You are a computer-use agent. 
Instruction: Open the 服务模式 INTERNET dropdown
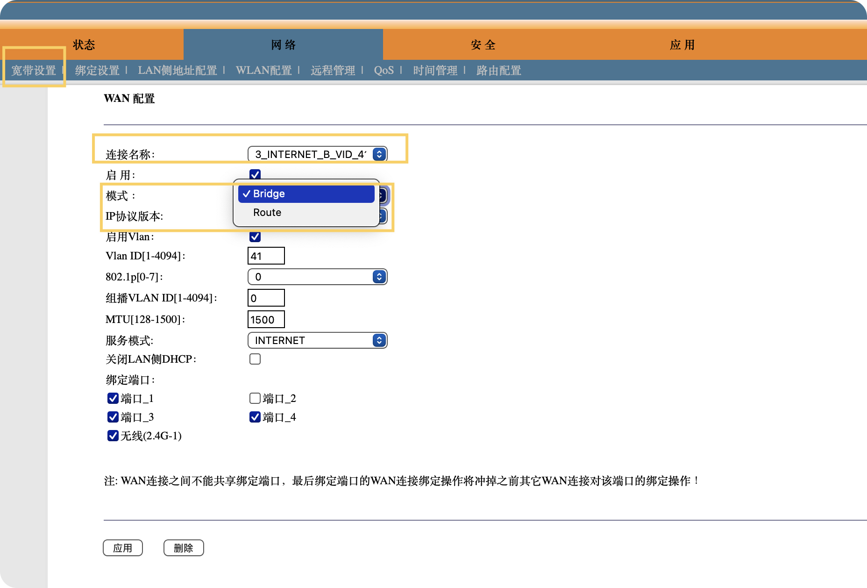click(317, 340)
